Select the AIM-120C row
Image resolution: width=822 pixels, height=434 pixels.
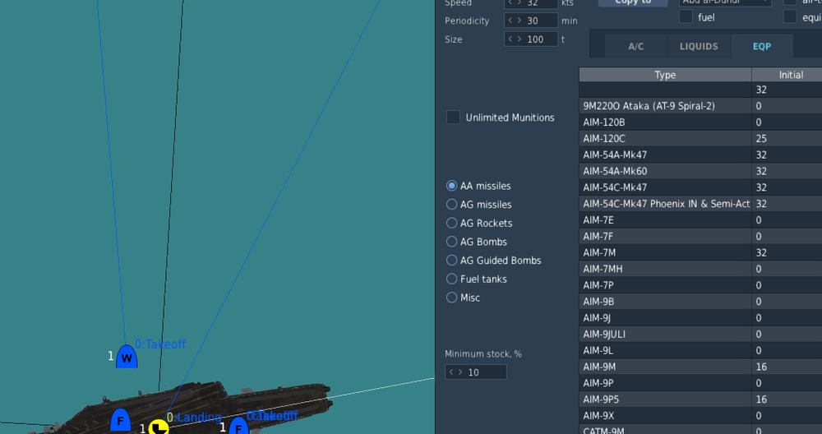click(x=700, y=138)
